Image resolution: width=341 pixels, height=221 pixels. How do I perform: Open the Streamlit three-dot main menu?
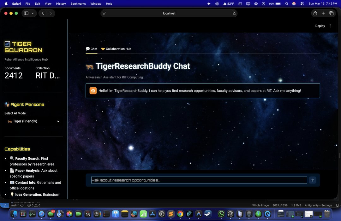(331, 26)
